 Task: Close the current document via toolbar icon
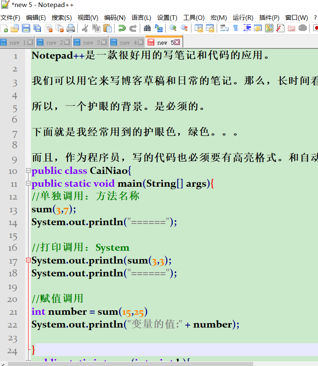click(49, 28)
